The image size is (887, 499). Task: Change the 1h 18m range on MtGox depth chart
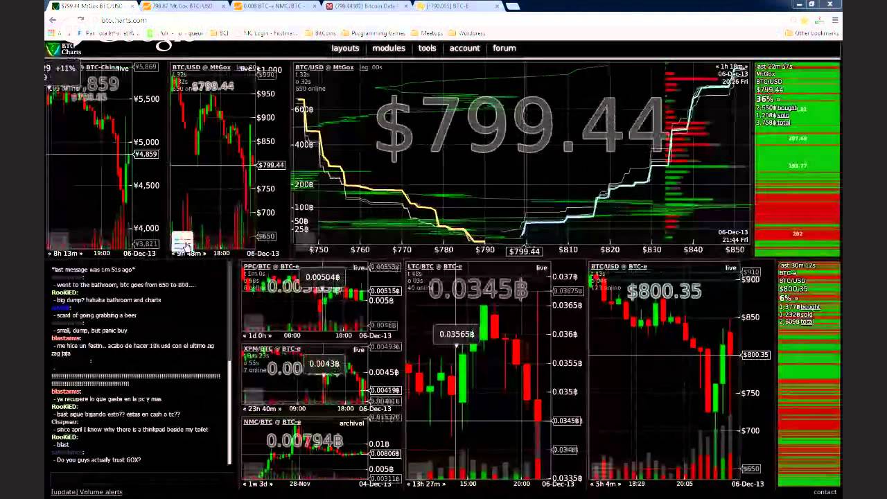[x=731, y=67]
